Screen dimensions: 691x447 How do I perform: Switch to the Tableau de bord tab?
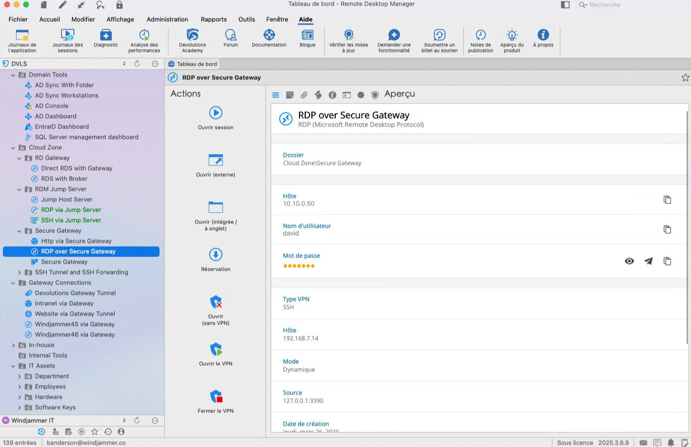tap(193, 64)
